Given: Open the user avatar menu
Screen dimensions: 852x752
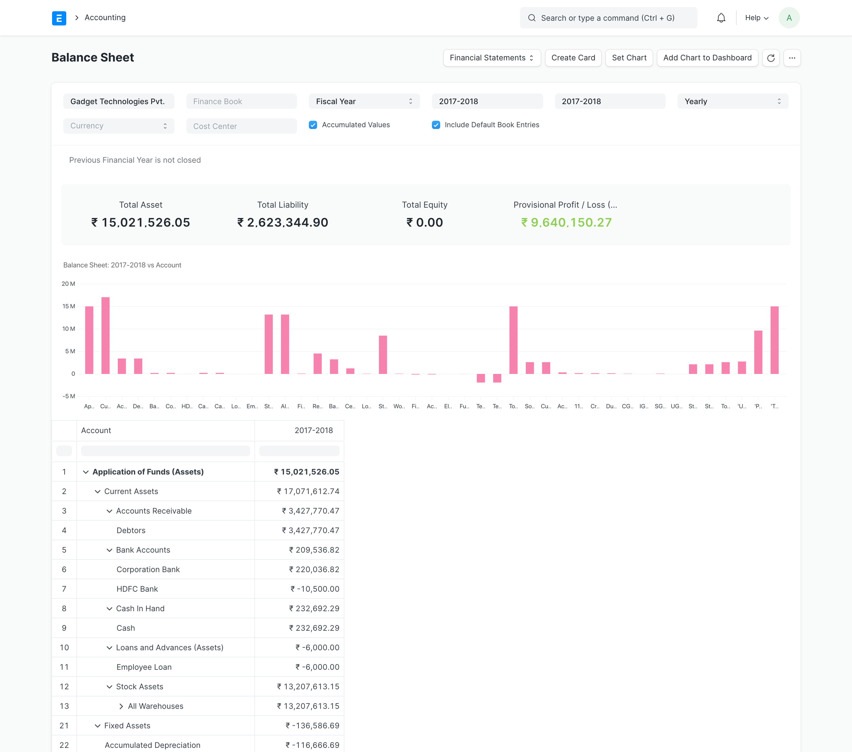Looking at the screenshot, I should pos(789,17).
